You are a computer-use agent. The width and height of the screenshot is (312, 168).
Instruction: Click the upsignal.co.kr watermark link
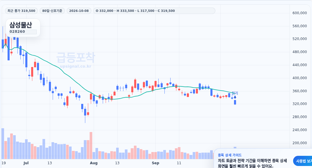76,66
